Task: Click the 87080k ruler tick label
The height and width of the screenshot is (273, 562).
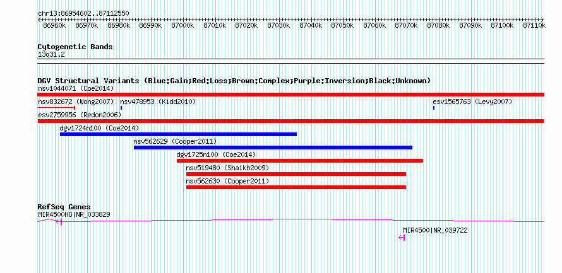Action: pos(439,25)
